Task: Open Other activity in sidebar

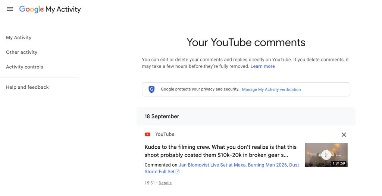Action: click(22, 52)
